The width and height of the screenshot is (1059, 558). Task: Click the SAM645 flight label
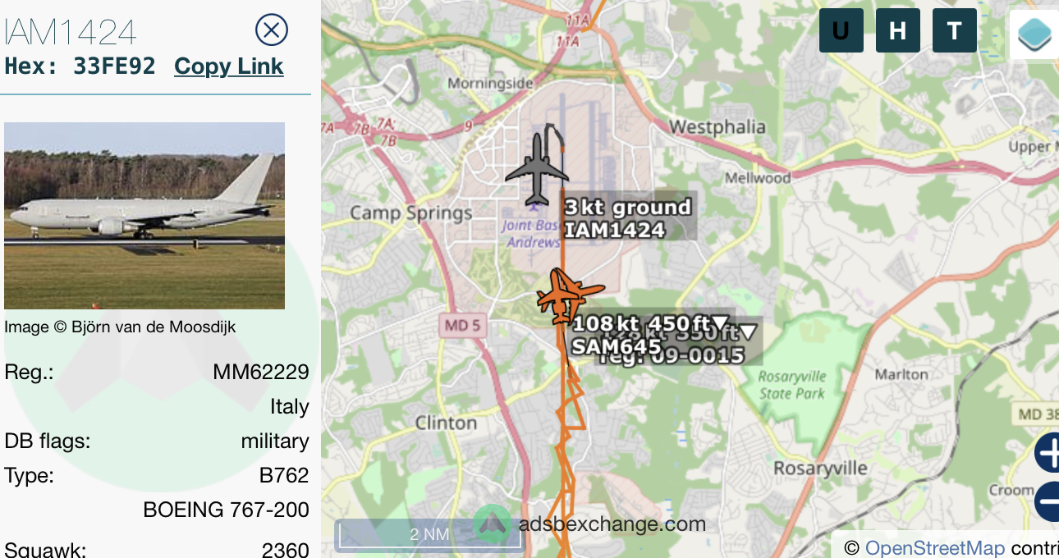pyautogui.click(x=616, y=346)
